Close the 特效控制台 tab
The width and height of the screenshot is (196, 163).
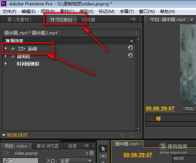pyautogui.click(x=75, y=19)
